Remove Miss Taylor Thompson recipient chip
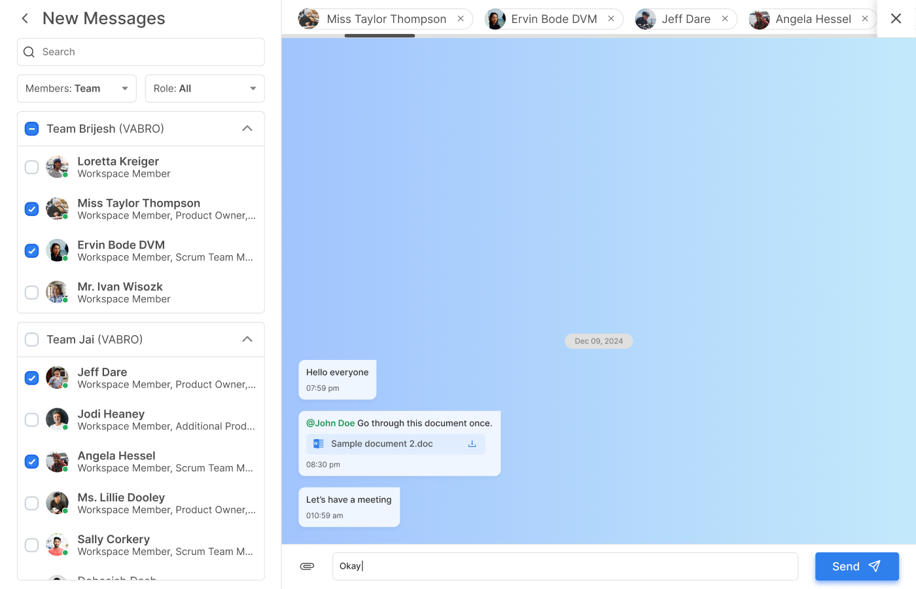This screenshot has width=916, height=589. (461, 19)
